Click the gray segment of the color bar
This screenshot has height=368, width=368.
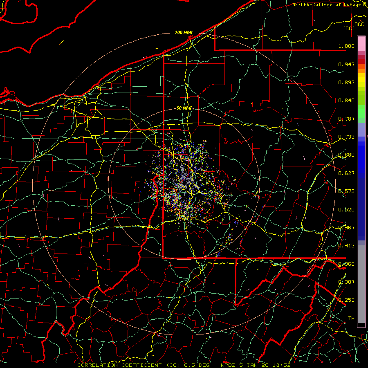click(x=361, y=284)
